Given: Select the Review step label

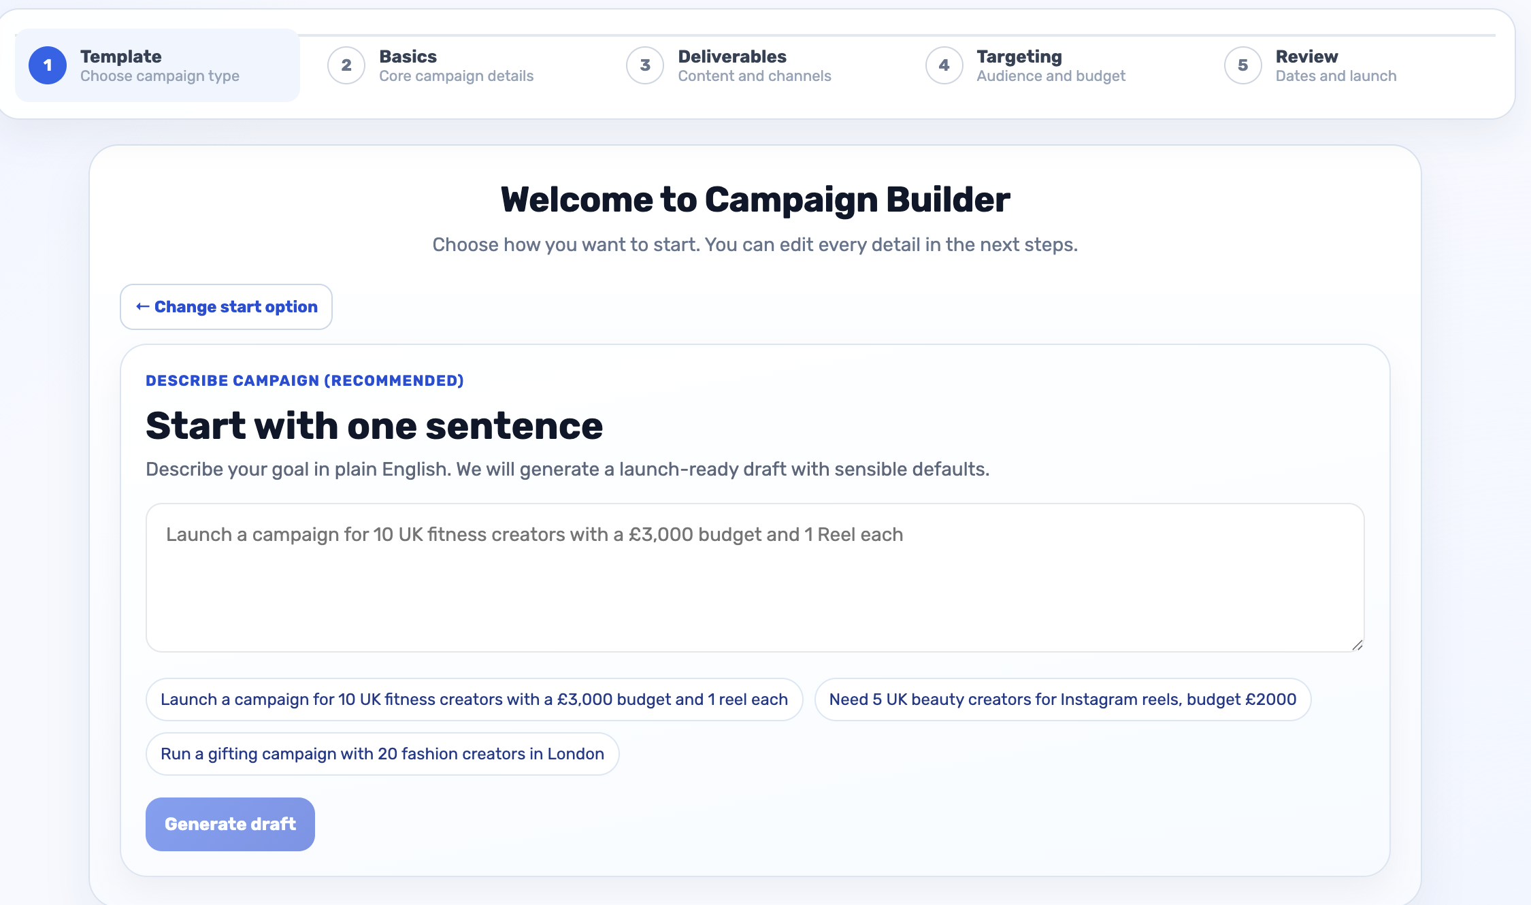Looking at the screenshot, I should pyautogui.click(x=1306, y=56).
